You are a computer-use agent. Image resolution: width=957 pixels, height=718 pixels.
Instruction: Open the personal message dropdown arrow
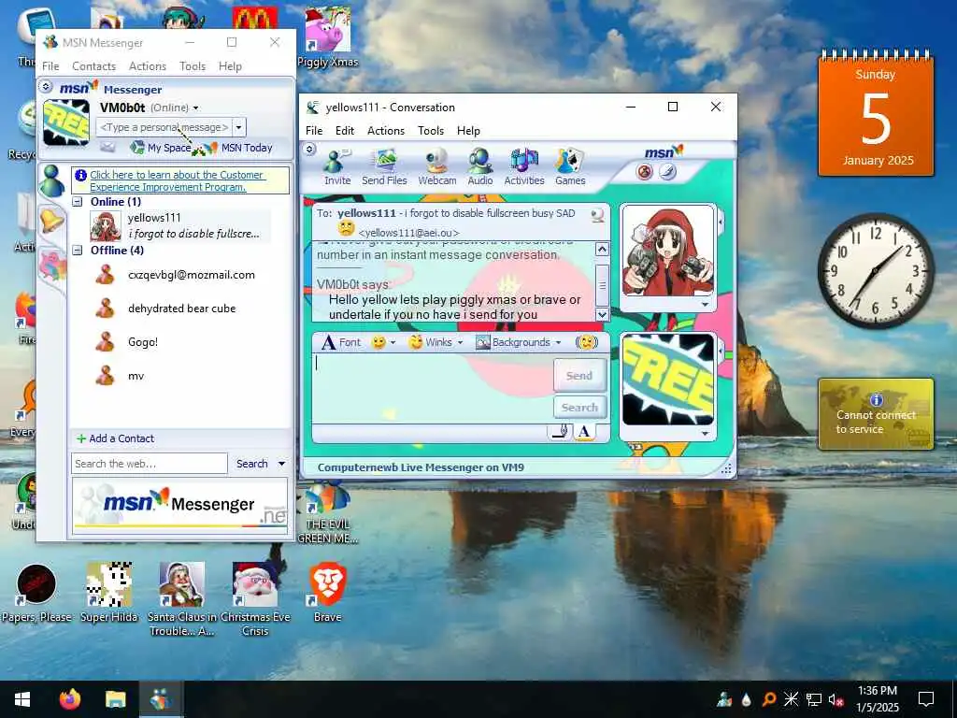tap(238, 127)
